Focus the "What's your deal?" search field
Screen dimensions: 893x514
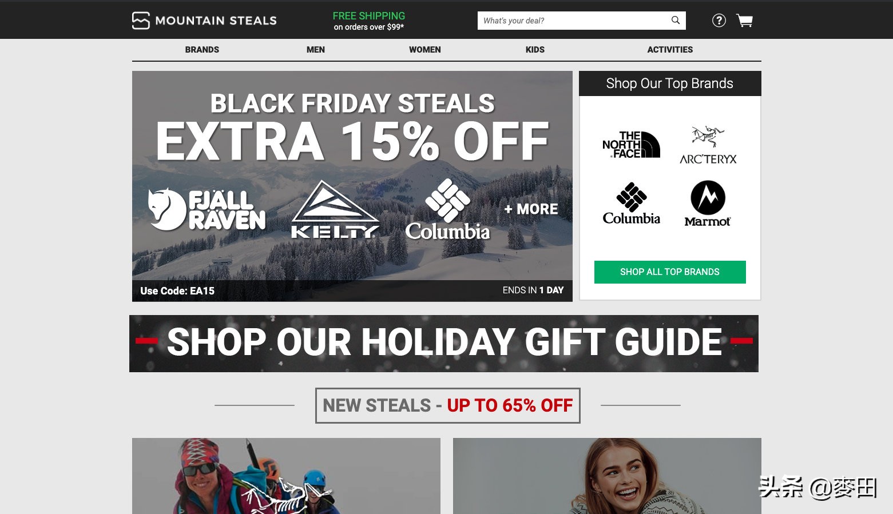pyautogui.click(x=574, y=21)
